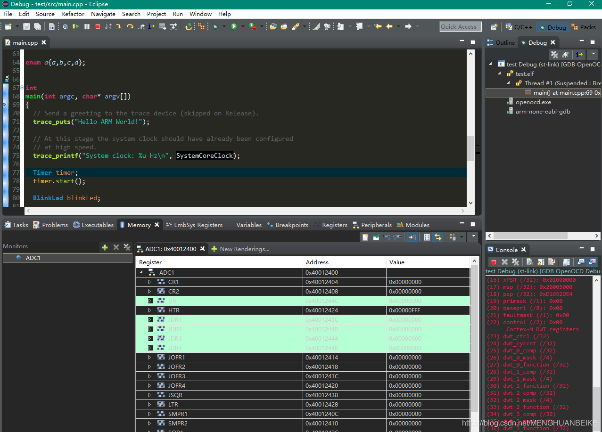Open the Debug view menu dropdown arrow
This screenshot has height=432, width=602.
[x=593, y=55]
